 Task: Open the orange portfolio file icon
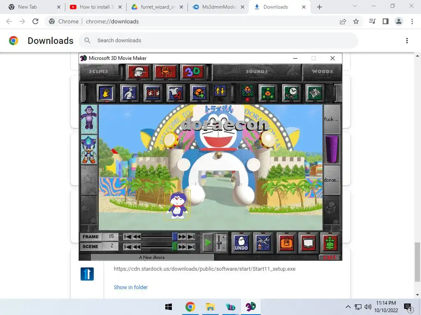(x=287, y=243)
